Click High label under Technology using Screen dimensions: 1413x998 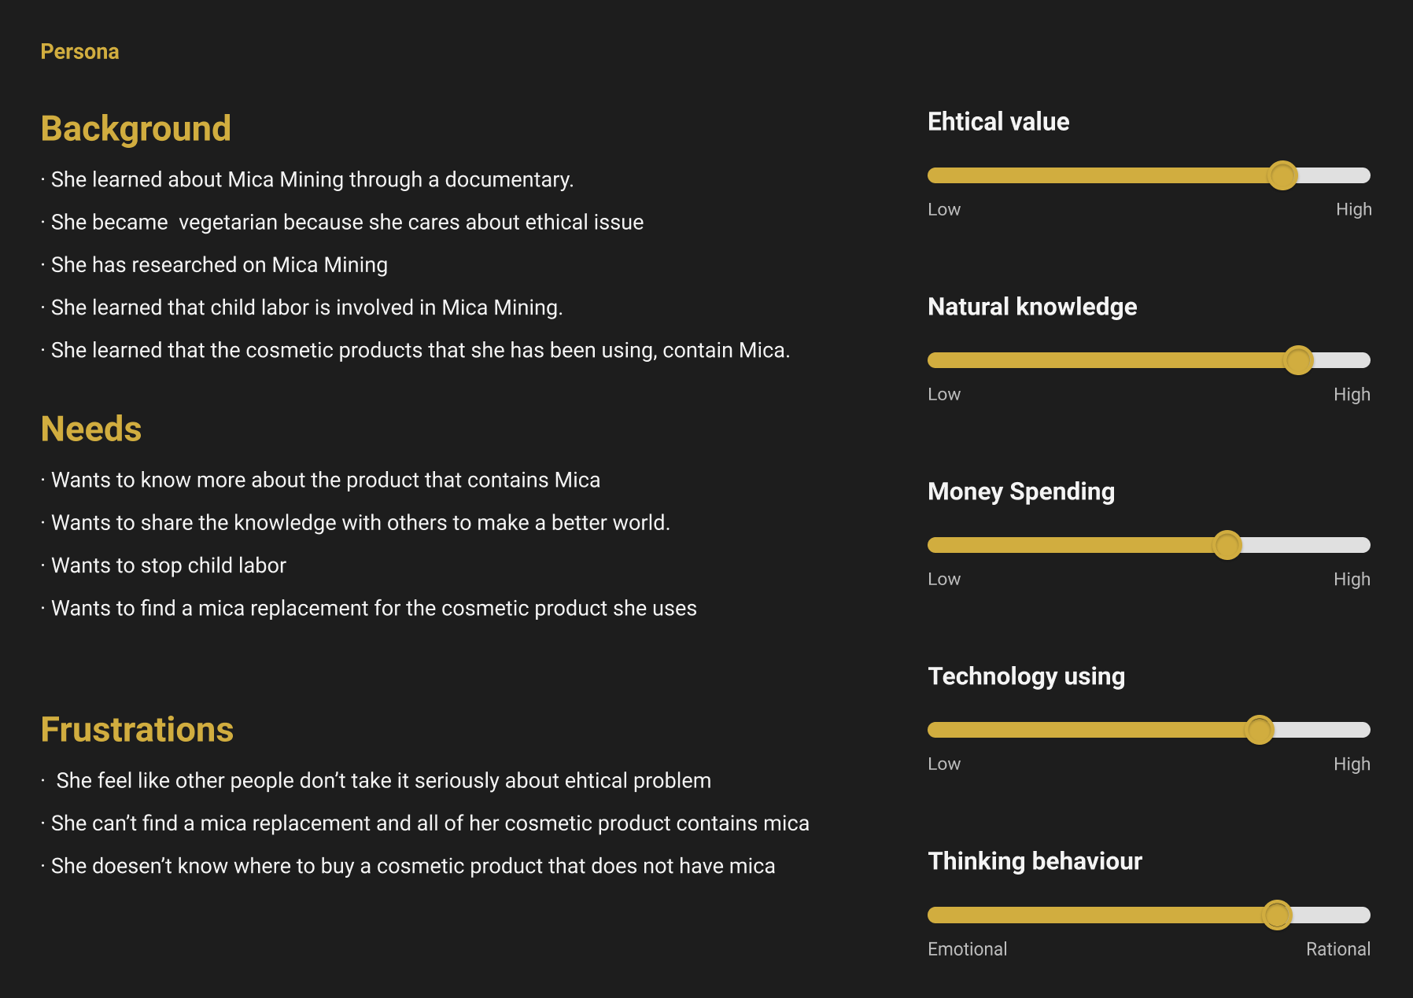[x=1352, y=764]
